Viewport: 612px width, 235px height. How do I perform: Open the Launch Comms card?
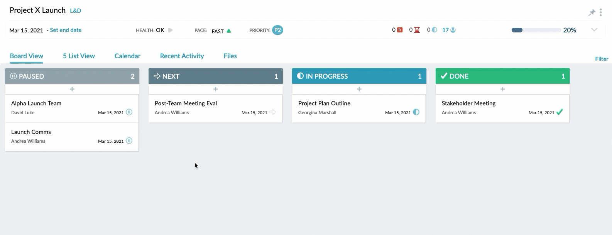(x=72, y=137)
